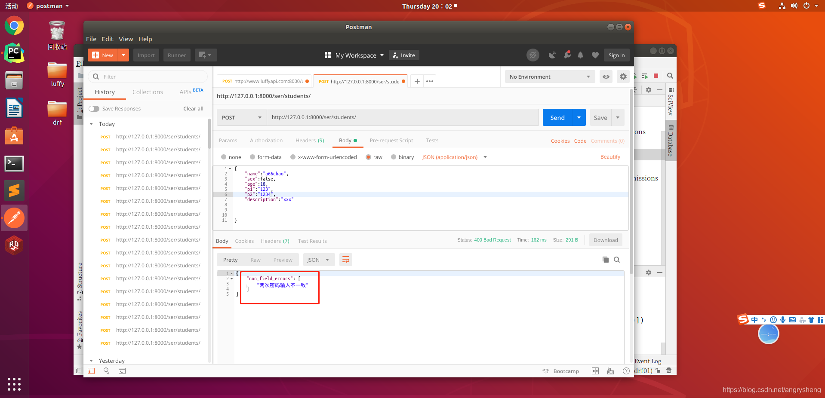Switch to the Headers (9) request tab

310,141
